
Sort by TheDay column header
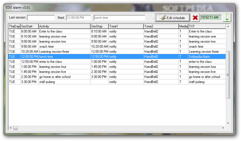[14, 26]
